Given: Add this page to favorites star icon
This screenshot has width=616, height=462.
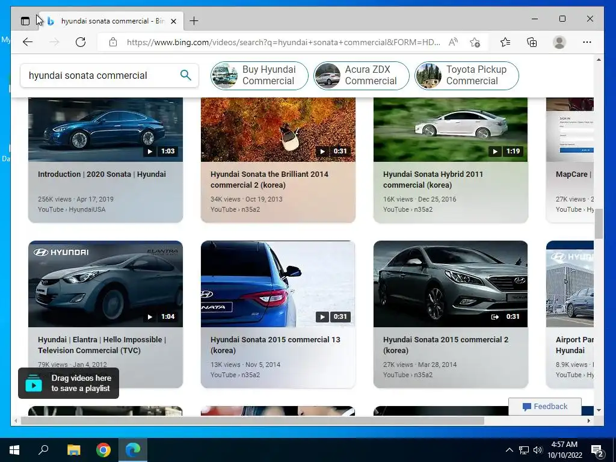Looking at the screenshot, I should click(x=475, y=42).
